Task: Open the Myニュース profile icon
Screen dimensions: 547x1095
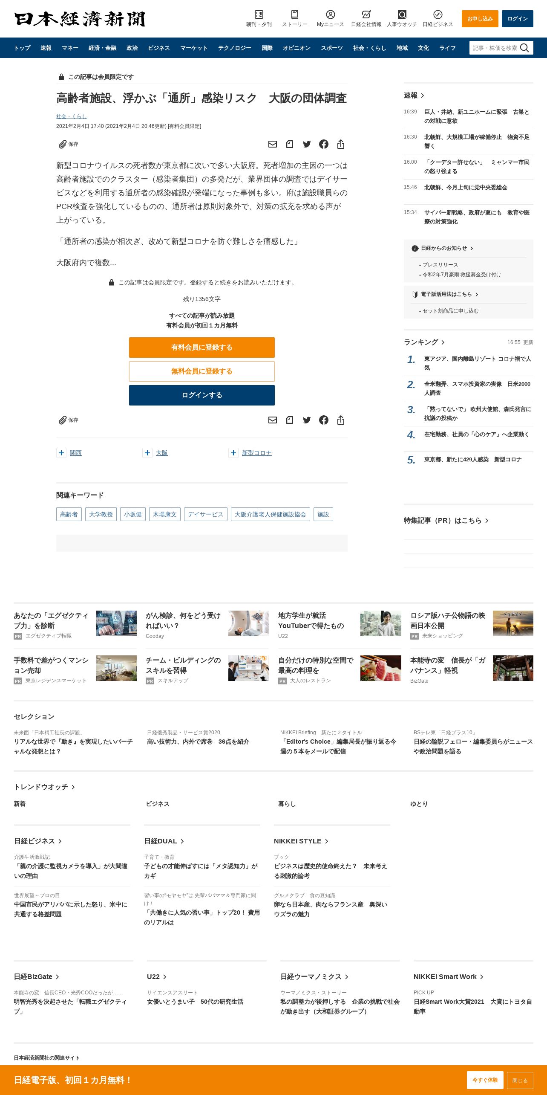Action: [330, 14]
